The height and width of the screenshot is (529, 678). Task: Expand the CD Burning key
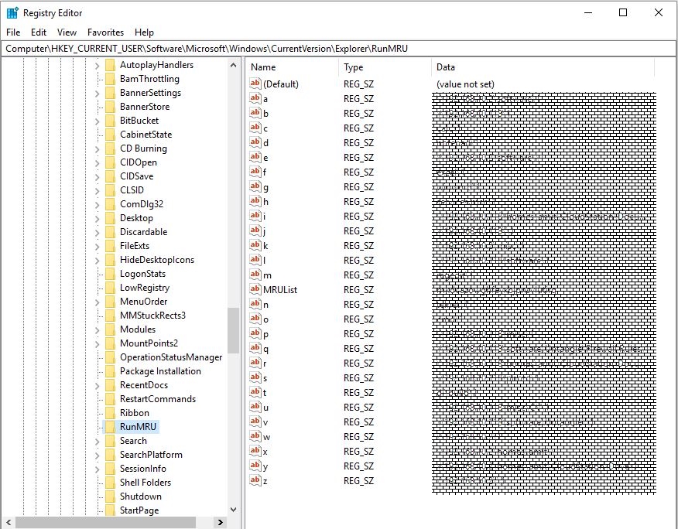[x=98, y=149]
